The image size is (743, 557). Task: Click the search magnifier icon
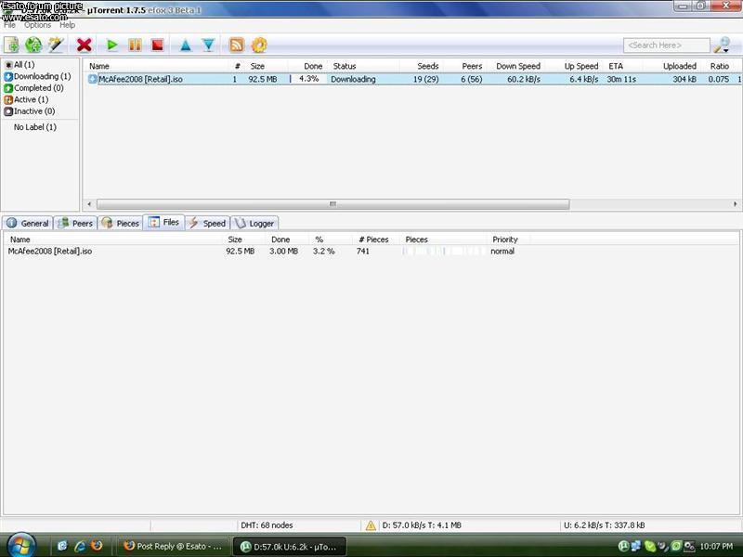pos(723,45)
